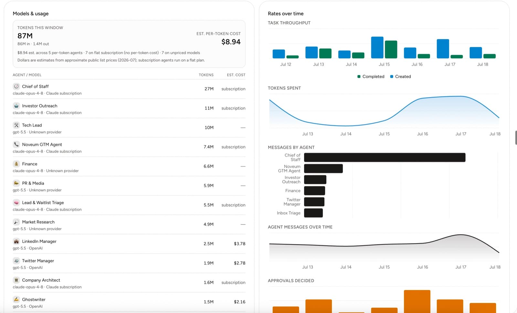Click the Market Research magnifier icon
The image size is (517, 313).
(16, 222)
